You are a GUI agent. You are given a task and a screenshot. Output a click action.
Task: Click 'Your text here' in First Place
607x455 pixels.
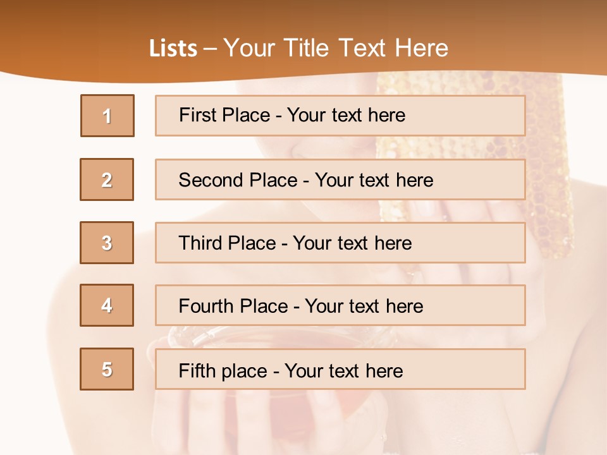(346, 115)
